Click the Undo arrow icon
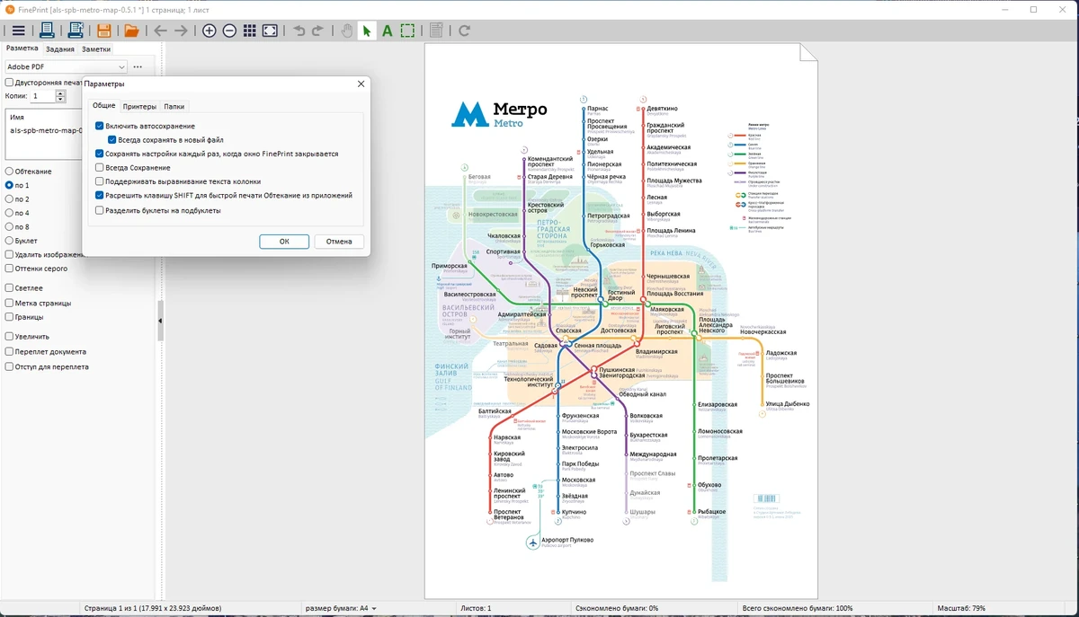This screenshot has height=617, width=1079. [299, 31]
